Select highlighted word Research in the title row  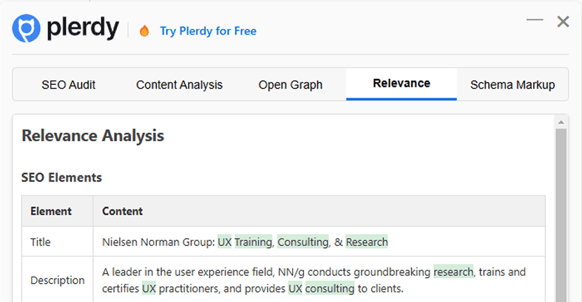[x=367, y=242]
